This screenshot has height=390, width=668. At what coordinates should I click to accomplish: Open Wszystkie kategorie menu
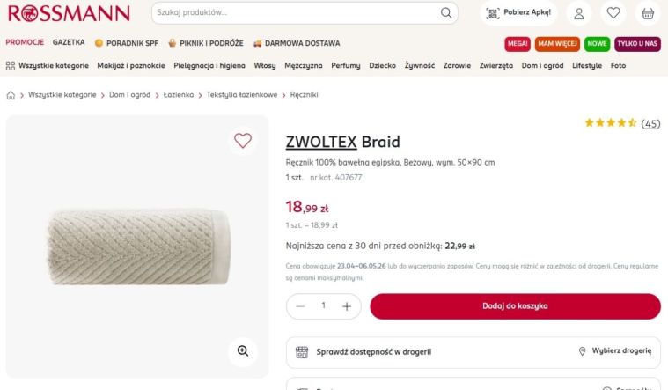[48, 66]
